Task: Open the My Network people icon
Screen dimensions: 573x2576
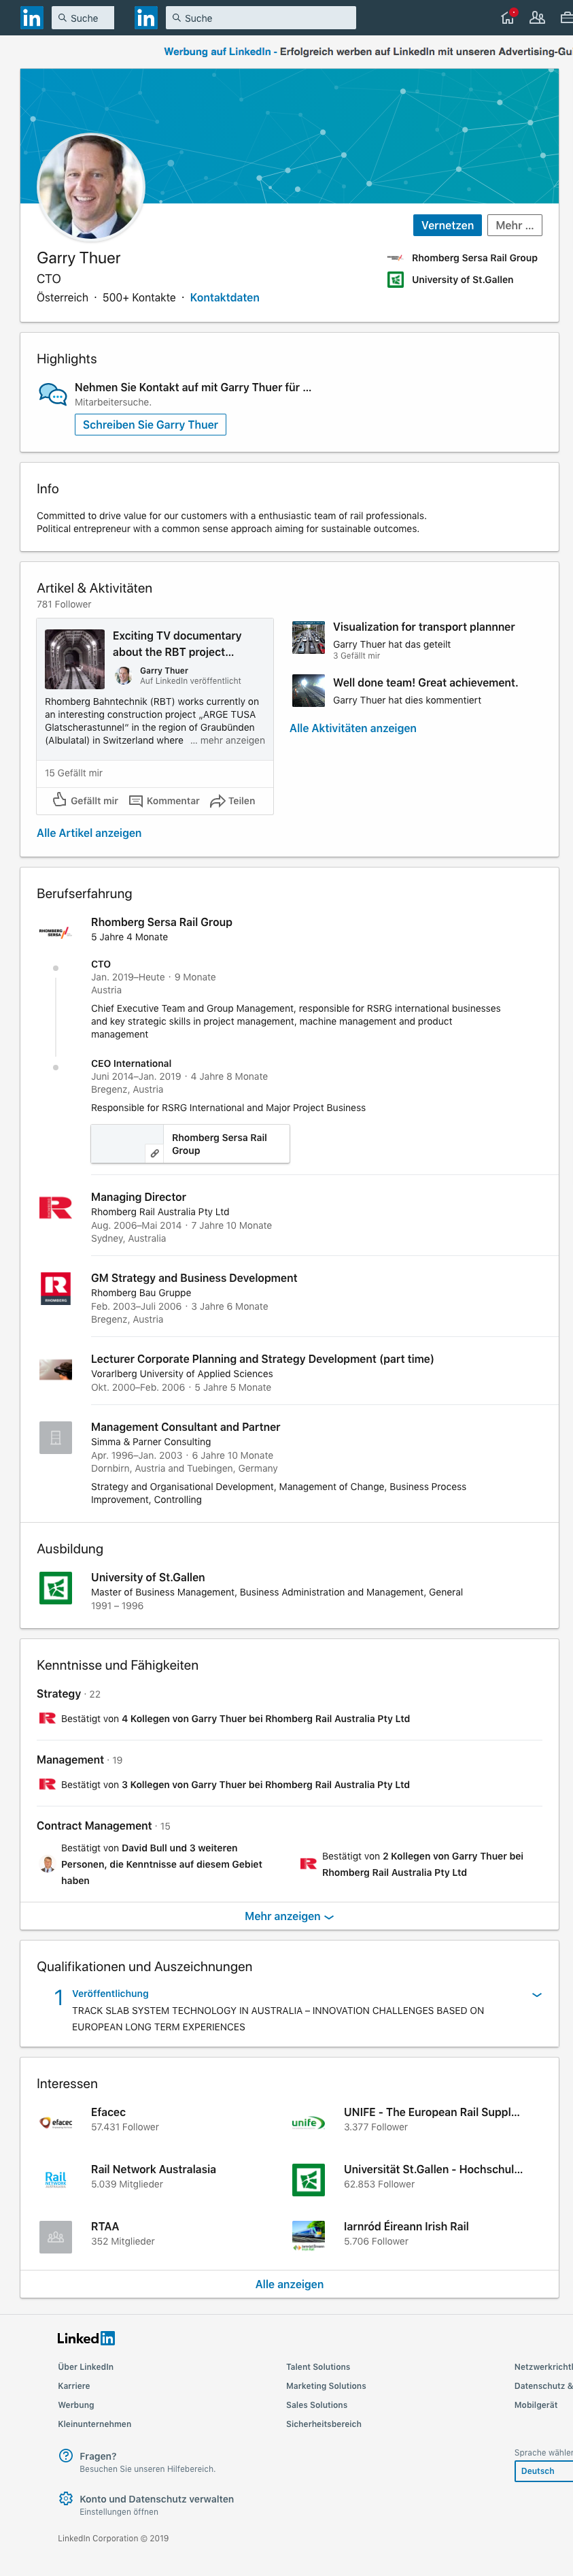Action: 537,17
